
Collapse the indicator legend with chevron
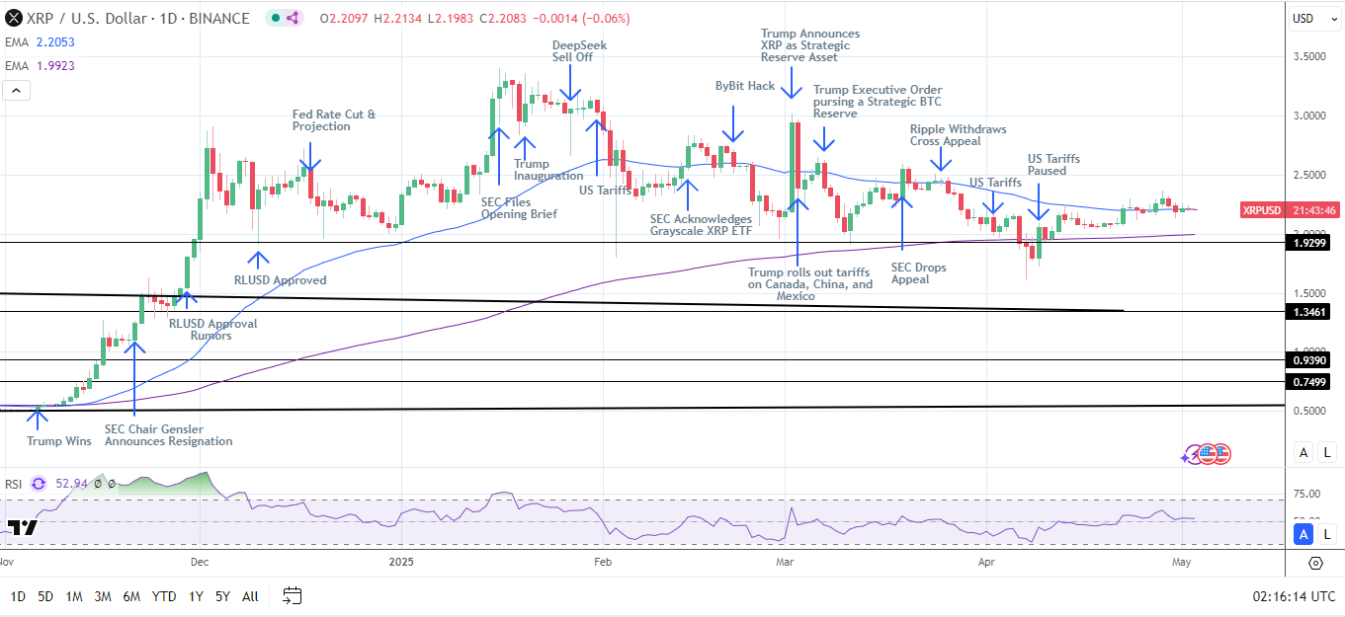point(16,90)
